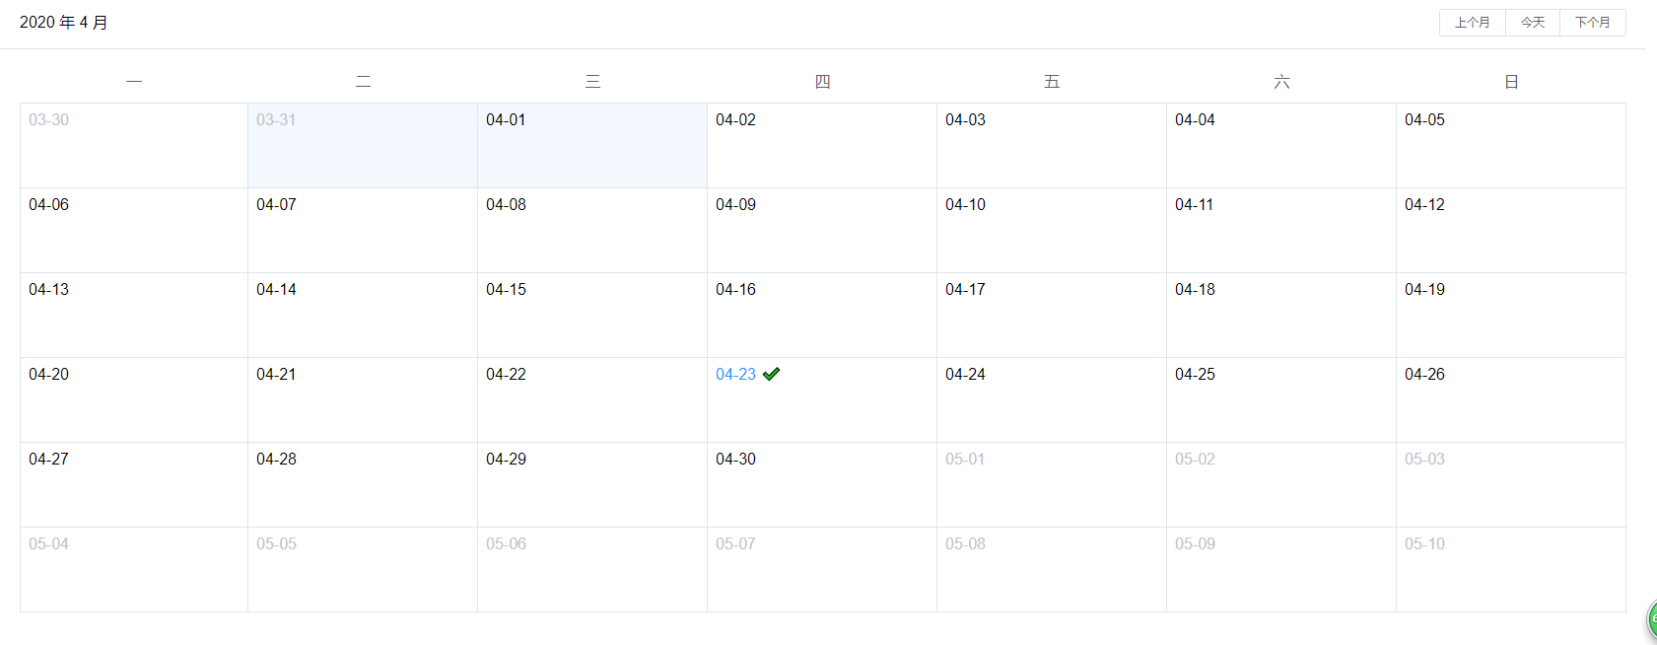The image size is (1657, 645).
Task: Click the green circle icon at right edge
Action: 1652,619
